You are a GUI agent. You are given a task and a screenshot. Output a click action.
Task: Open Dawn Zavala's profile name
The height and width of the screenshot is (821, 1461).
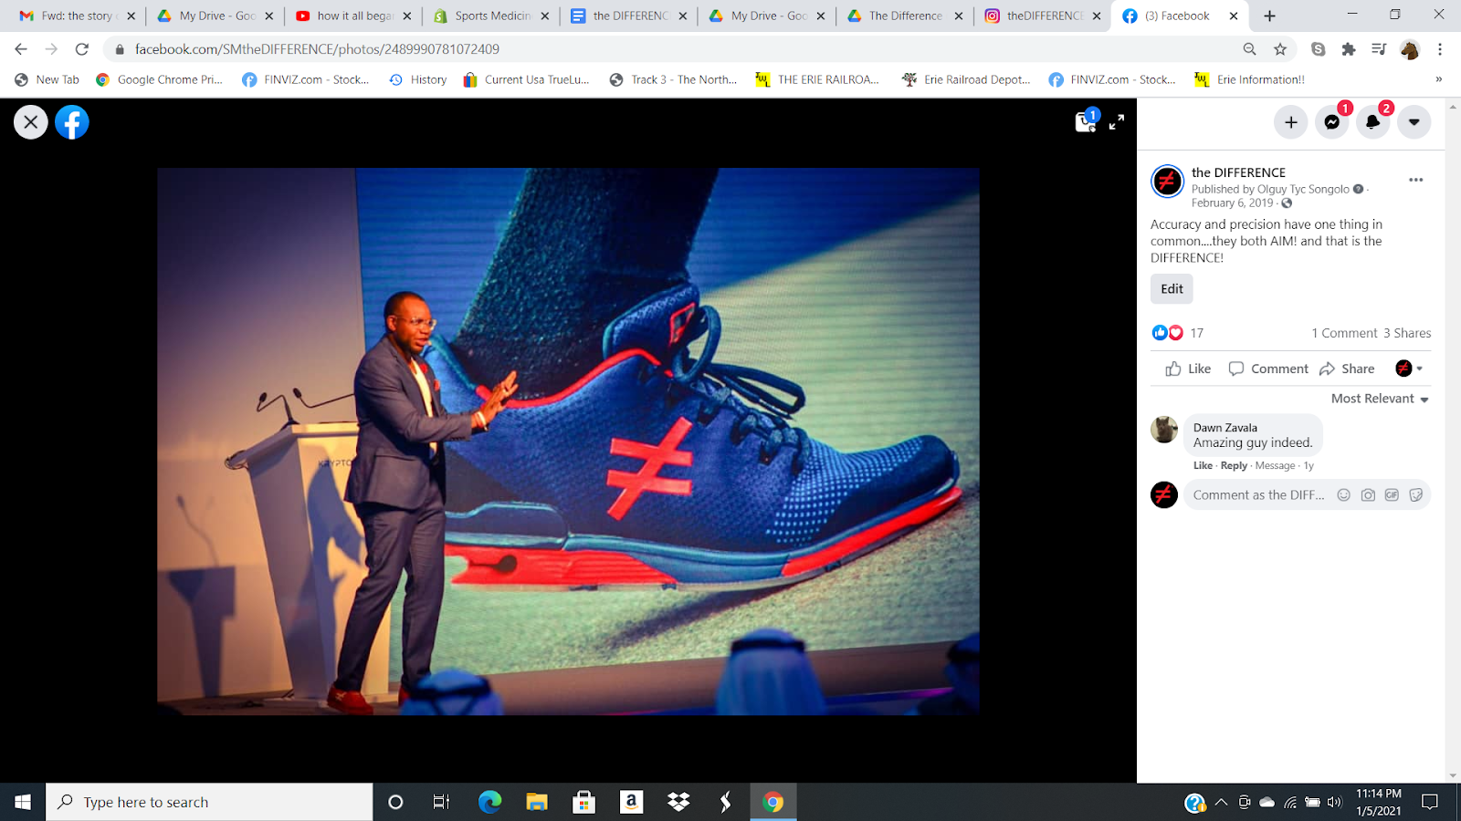pos(1225,427)
